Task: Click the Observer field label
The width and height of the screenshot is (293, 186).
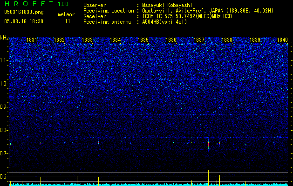Action: (x=95, y=5)
